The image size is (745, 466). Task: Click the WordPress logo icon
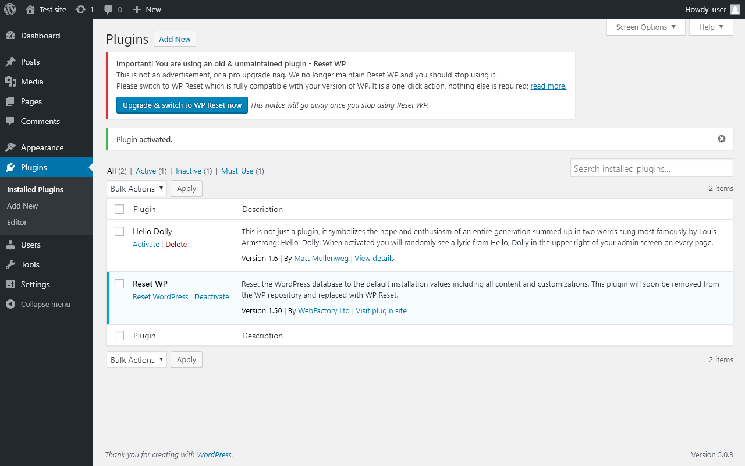pyautogui.click(x=10, y=9)
